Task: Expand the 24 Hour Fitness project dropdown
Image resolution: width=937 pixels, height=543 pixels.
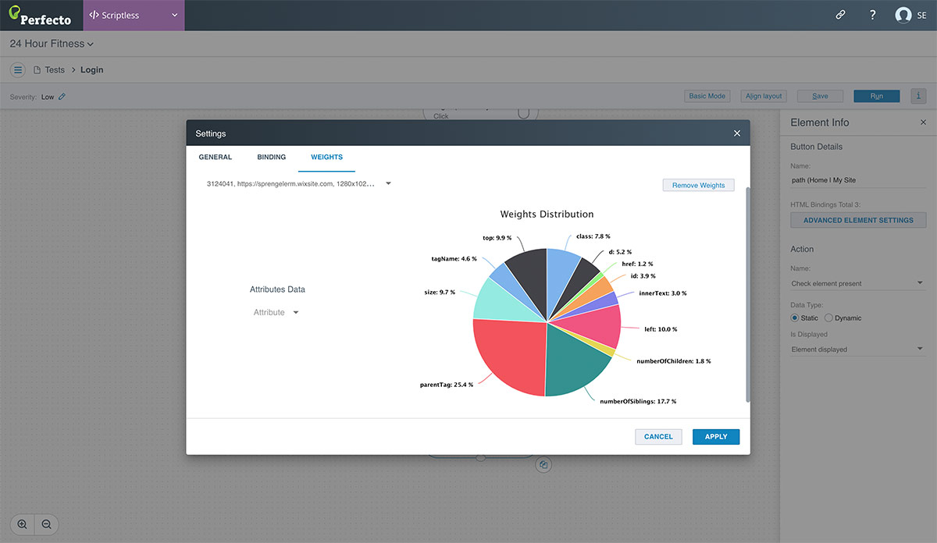Action: (52, 44)
